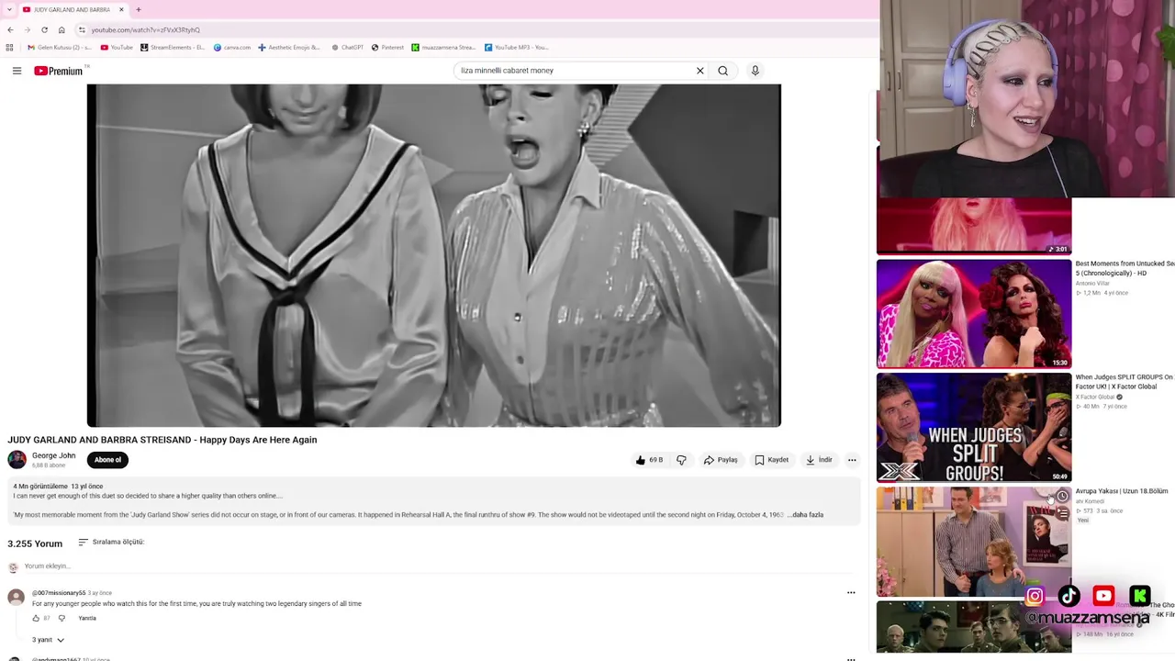This screenshot has width=1175, height=661.
Task: Click the video title text
Action: 162,440
